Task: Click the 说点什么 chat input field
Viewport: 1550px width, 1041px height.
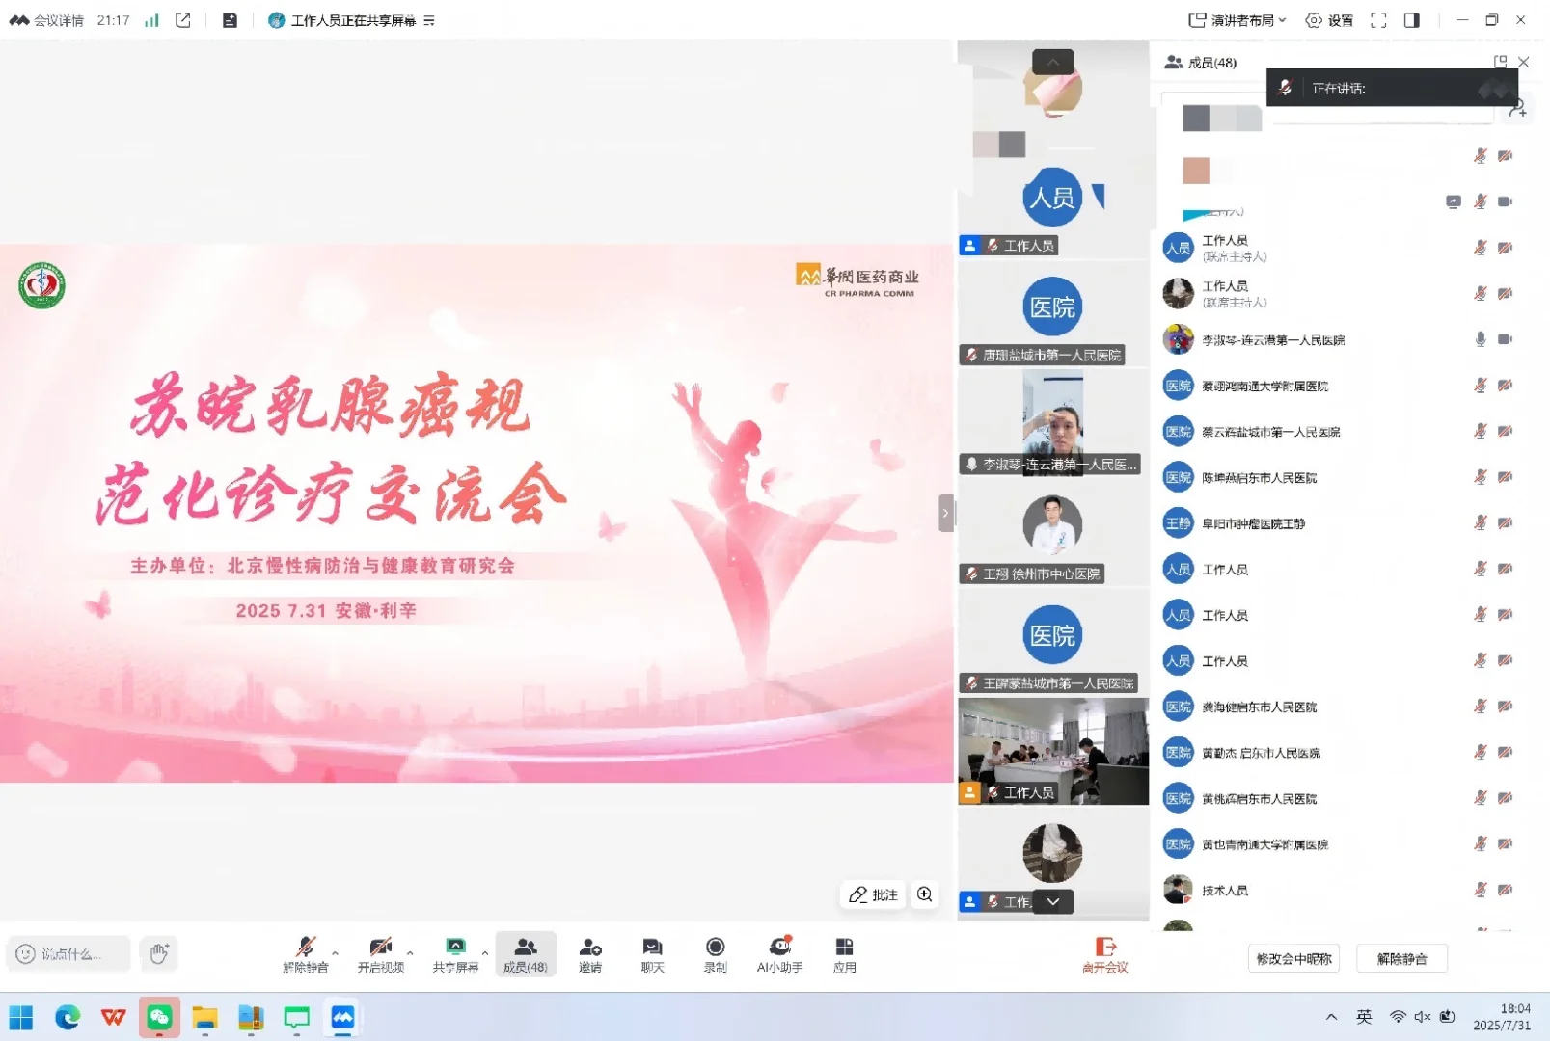Action: (x=68, y=954)
